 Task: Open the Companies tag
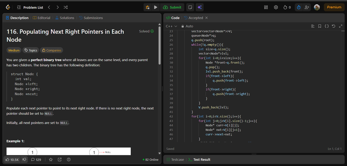click(x=52, y=50)
